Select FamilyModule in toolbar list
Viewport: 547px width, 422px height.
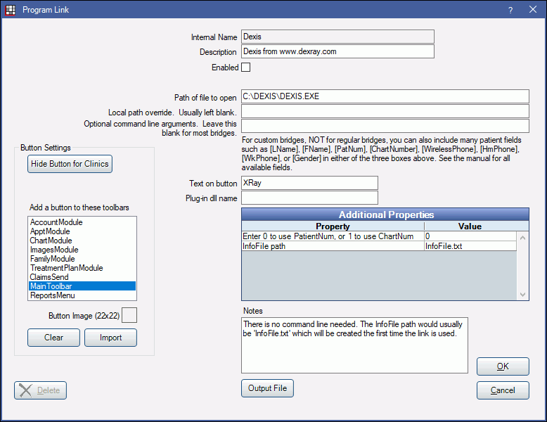click(x=82, y=259)
